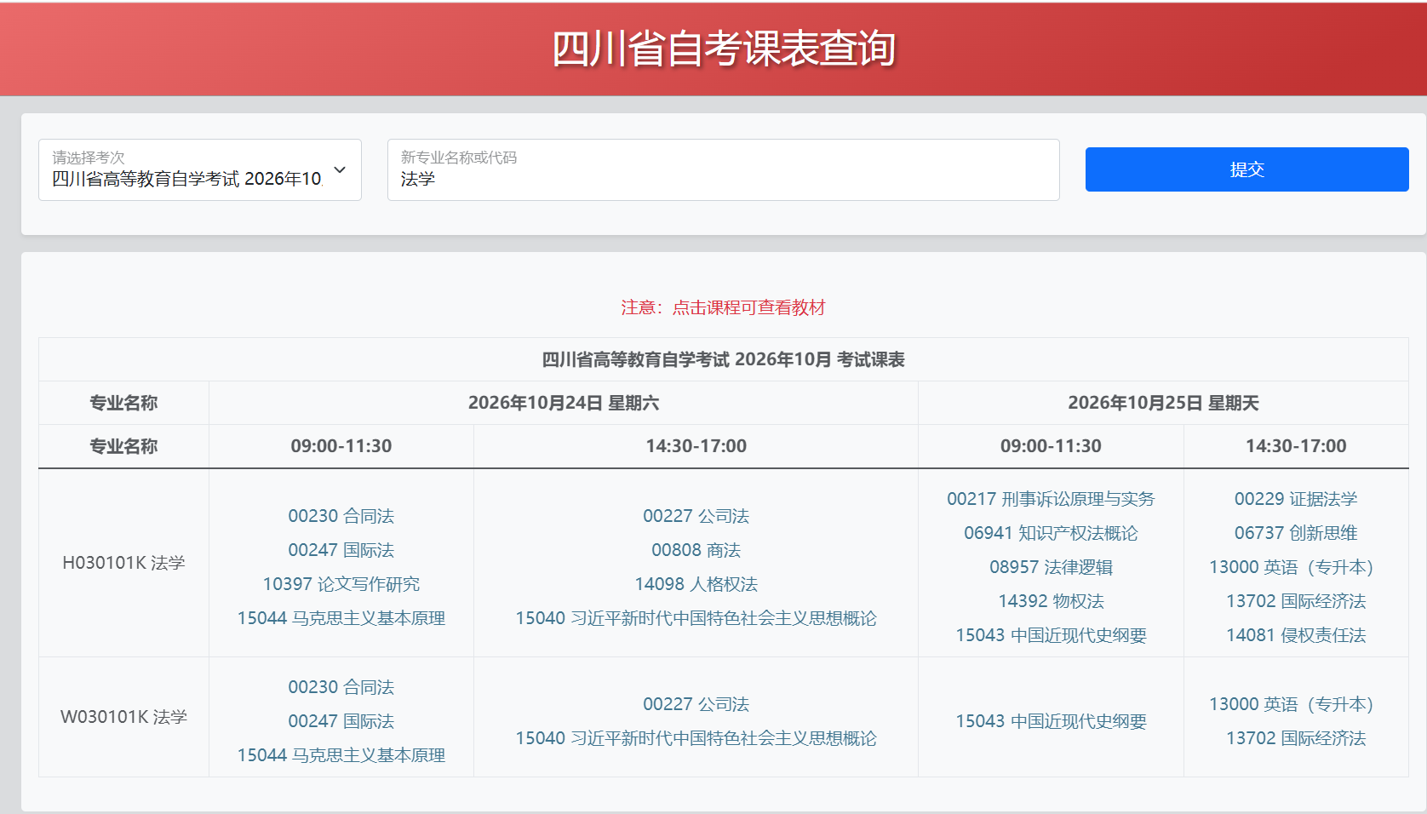This screenshot has width=1427, height=814.
Task: Open course 00217 刑事诉讼原理与实务
Action: [x=1051, y=499]
